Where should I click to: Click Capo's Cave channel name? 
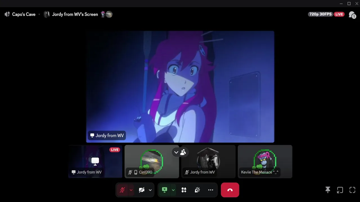pos(24,14)
